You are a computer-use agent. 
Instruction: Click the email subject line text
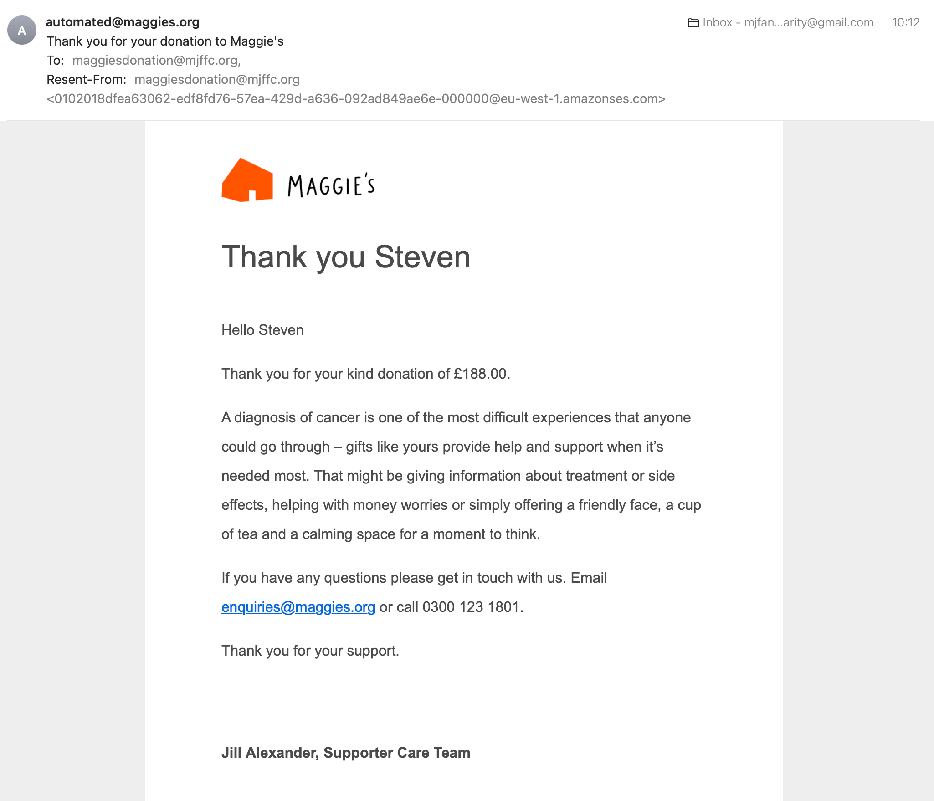tap(165, 41)
